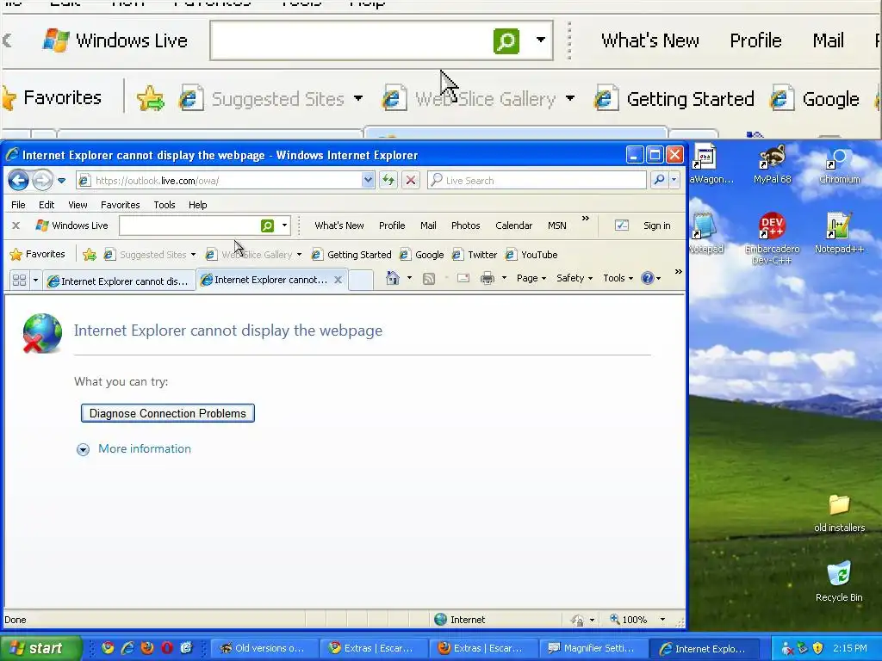Open zoom level dropdown arrow in status bar
Screen dimensions: 882x661
click(x=662, y=620)
